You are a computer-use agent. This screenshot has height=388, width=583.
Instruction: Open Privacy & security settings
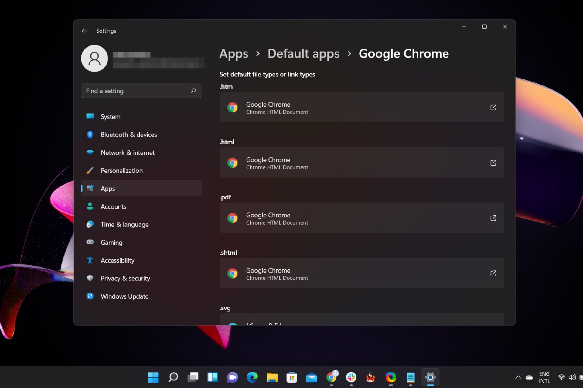click(125, 278)
